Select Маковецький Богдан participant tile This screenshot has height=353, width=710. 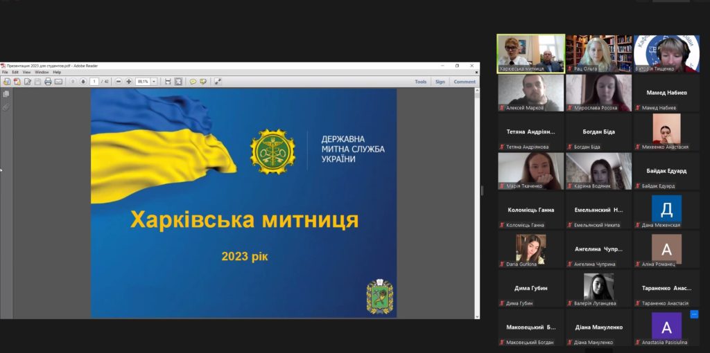point(530,327)
